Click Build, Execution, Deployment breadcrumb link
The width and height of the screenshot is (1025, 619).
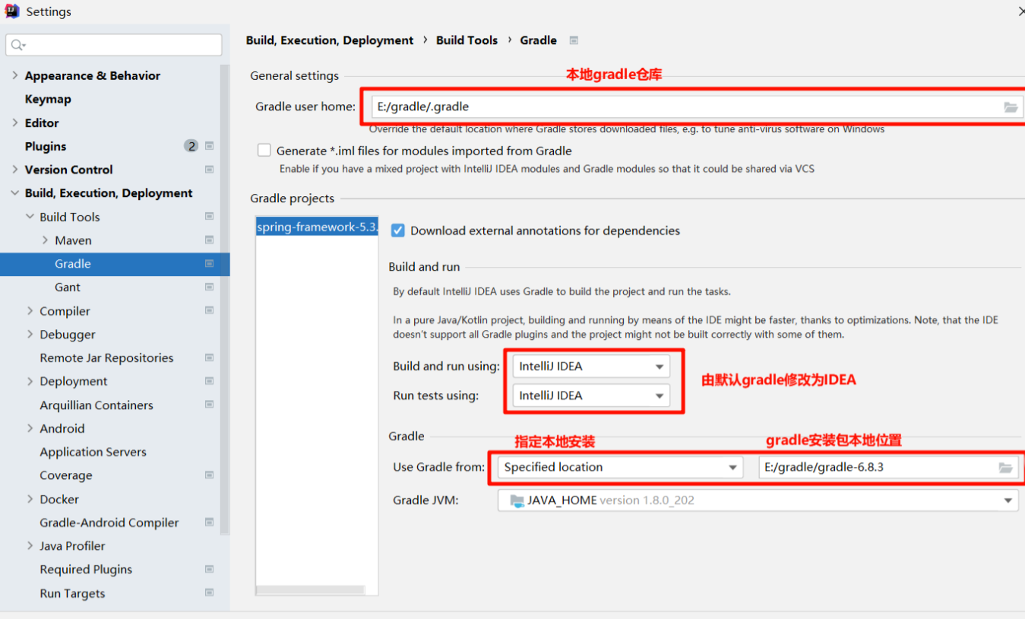[x=330, y=40]
